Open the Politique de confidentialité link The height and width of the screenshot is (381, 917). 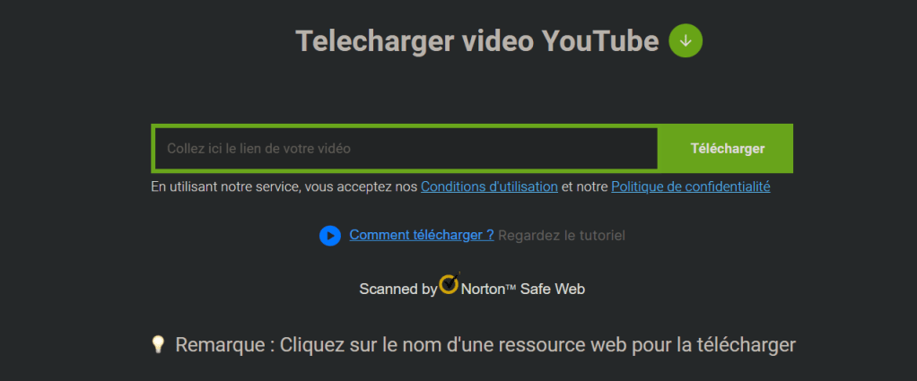coord(691,187)
